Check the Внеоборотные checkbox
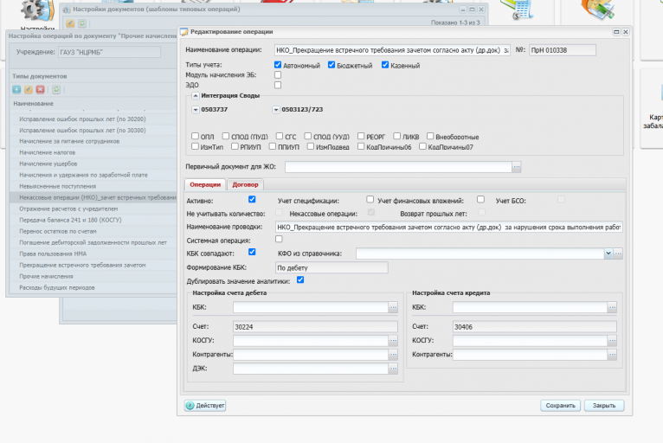The image size is (663, 443). (x=430, y=136)
